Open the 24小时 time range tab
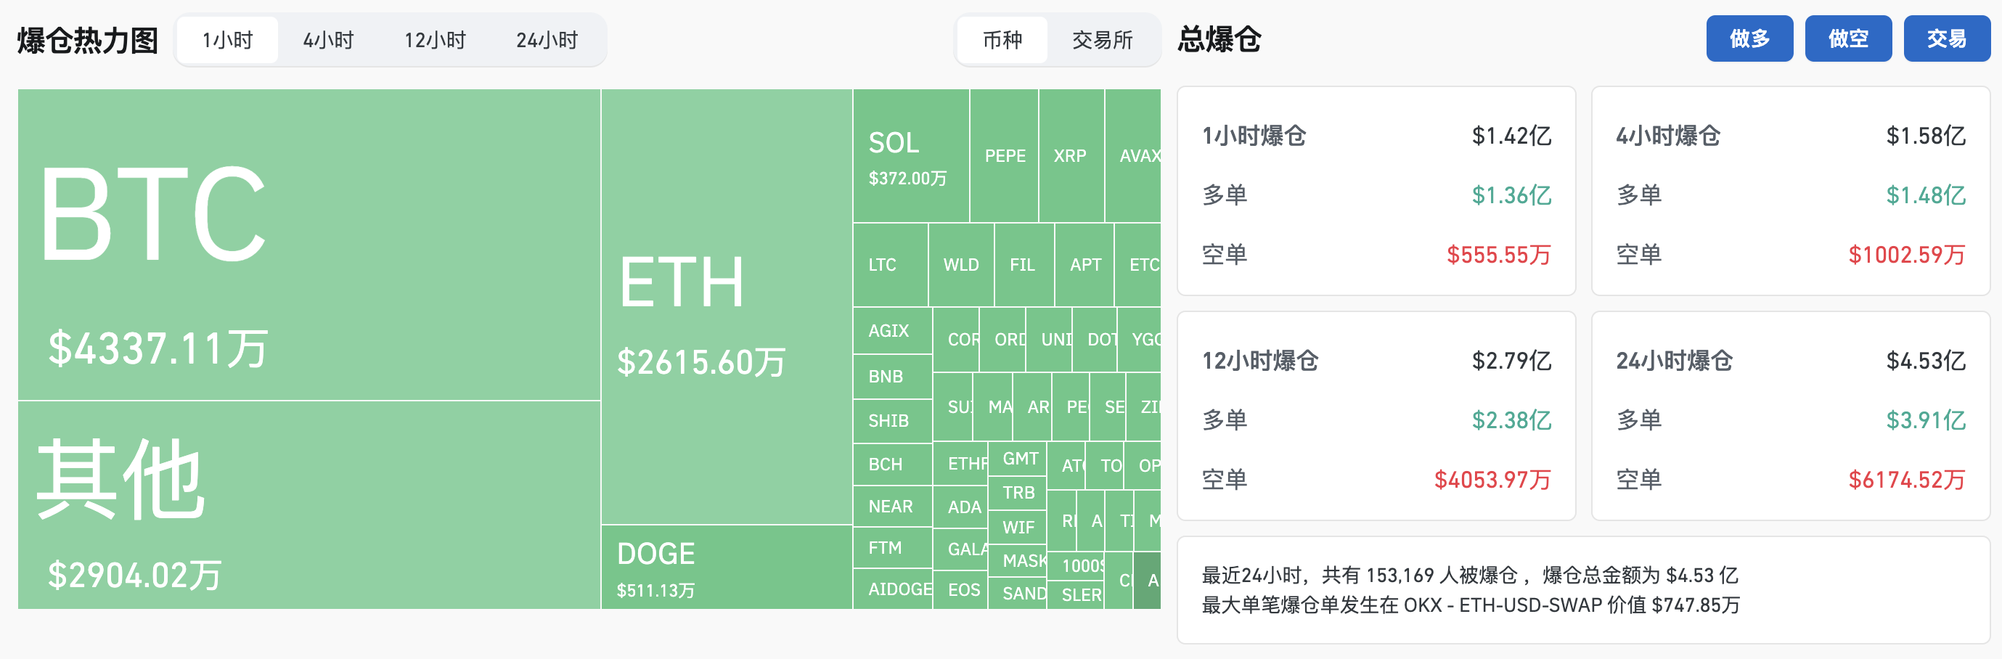Screen dimensions: 2002x659 (547, 40)
